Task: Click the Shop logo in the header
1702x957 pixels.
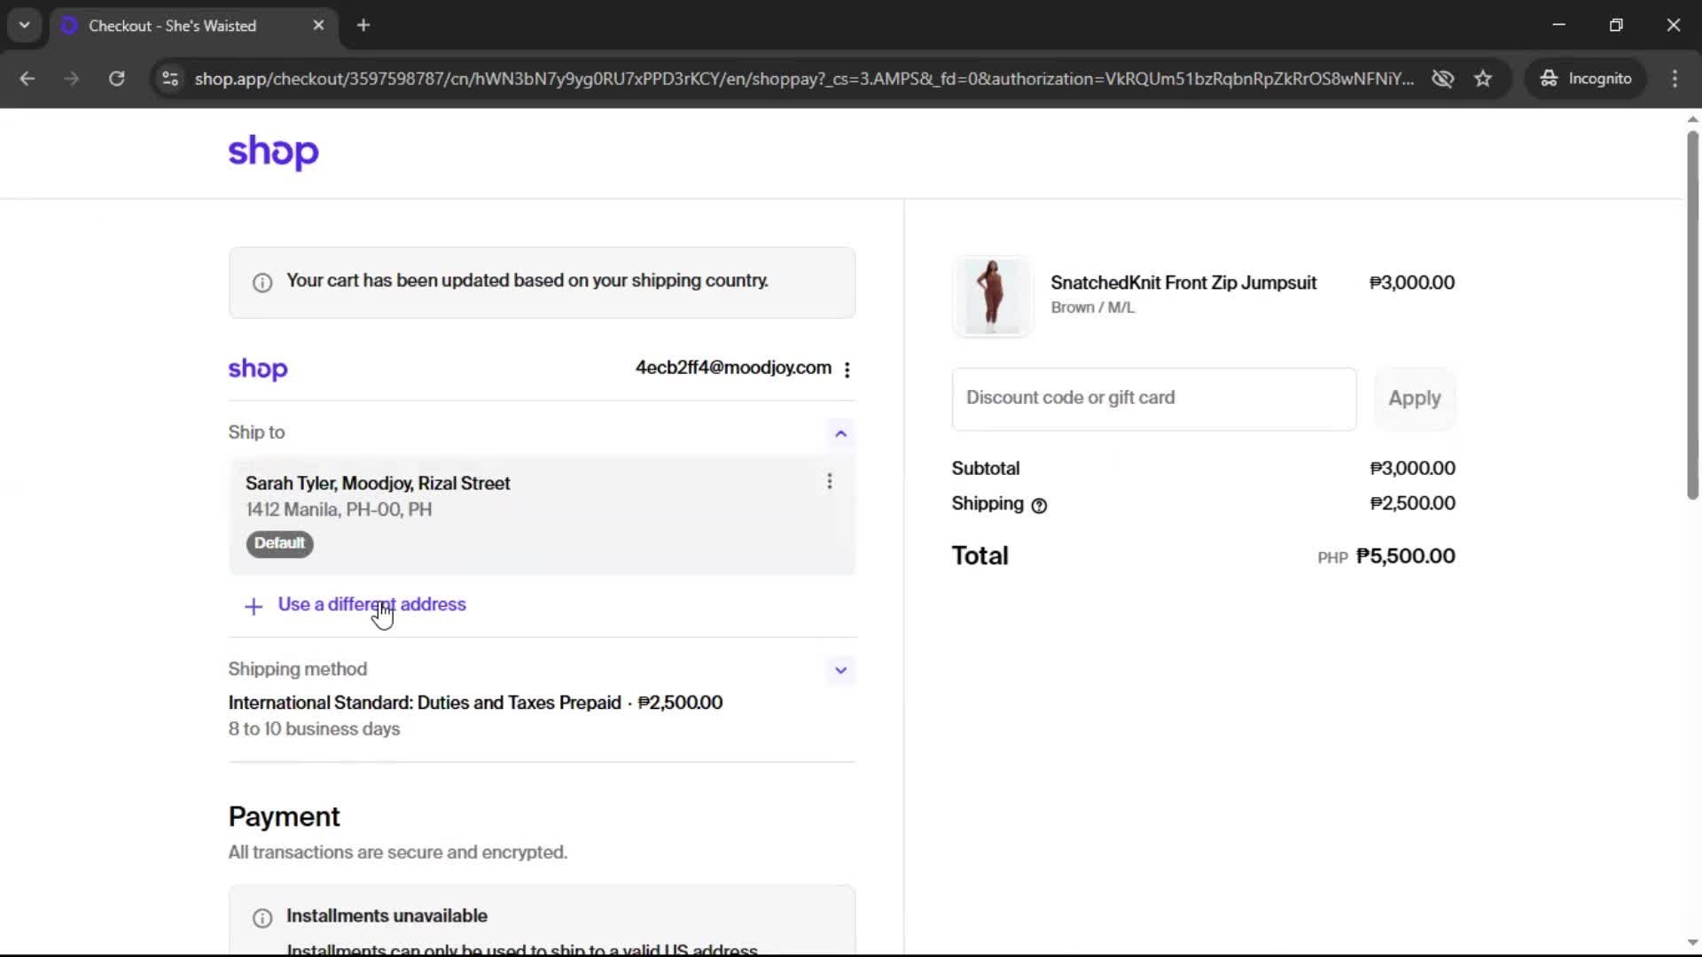Action: coord(273,152)
